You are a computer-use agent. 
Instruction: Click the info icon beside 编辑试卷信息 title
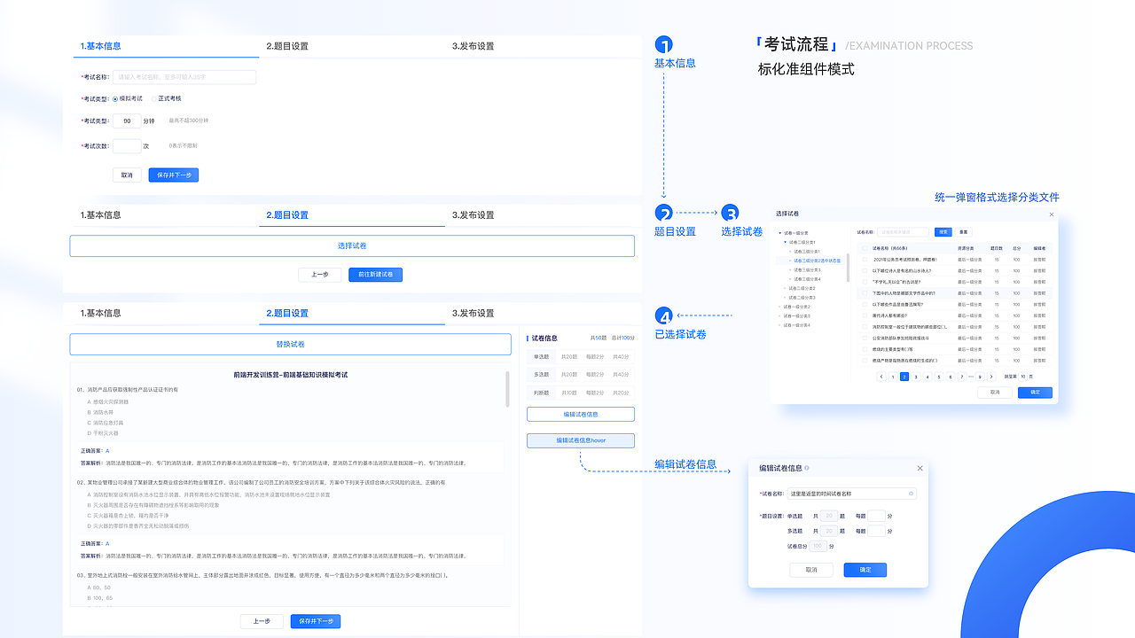tap(807, 468)
